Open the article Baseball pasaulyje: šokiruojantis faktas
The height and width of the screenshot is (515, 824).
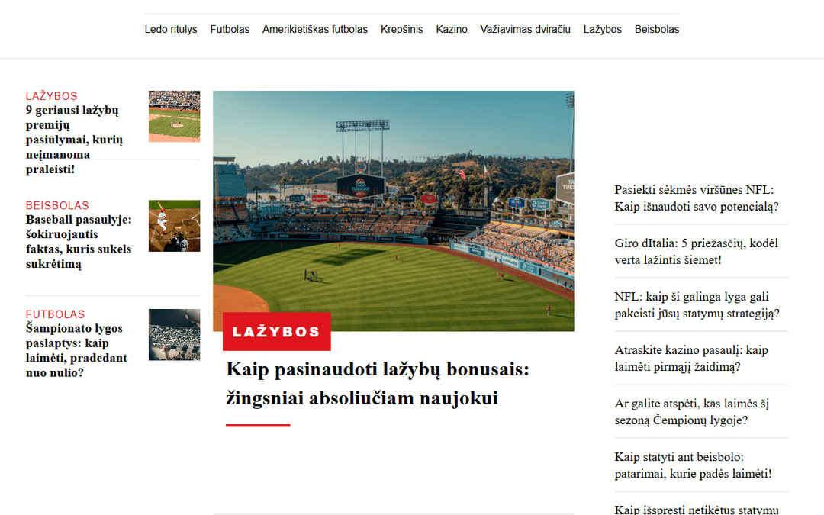click(x=79, y=242)
